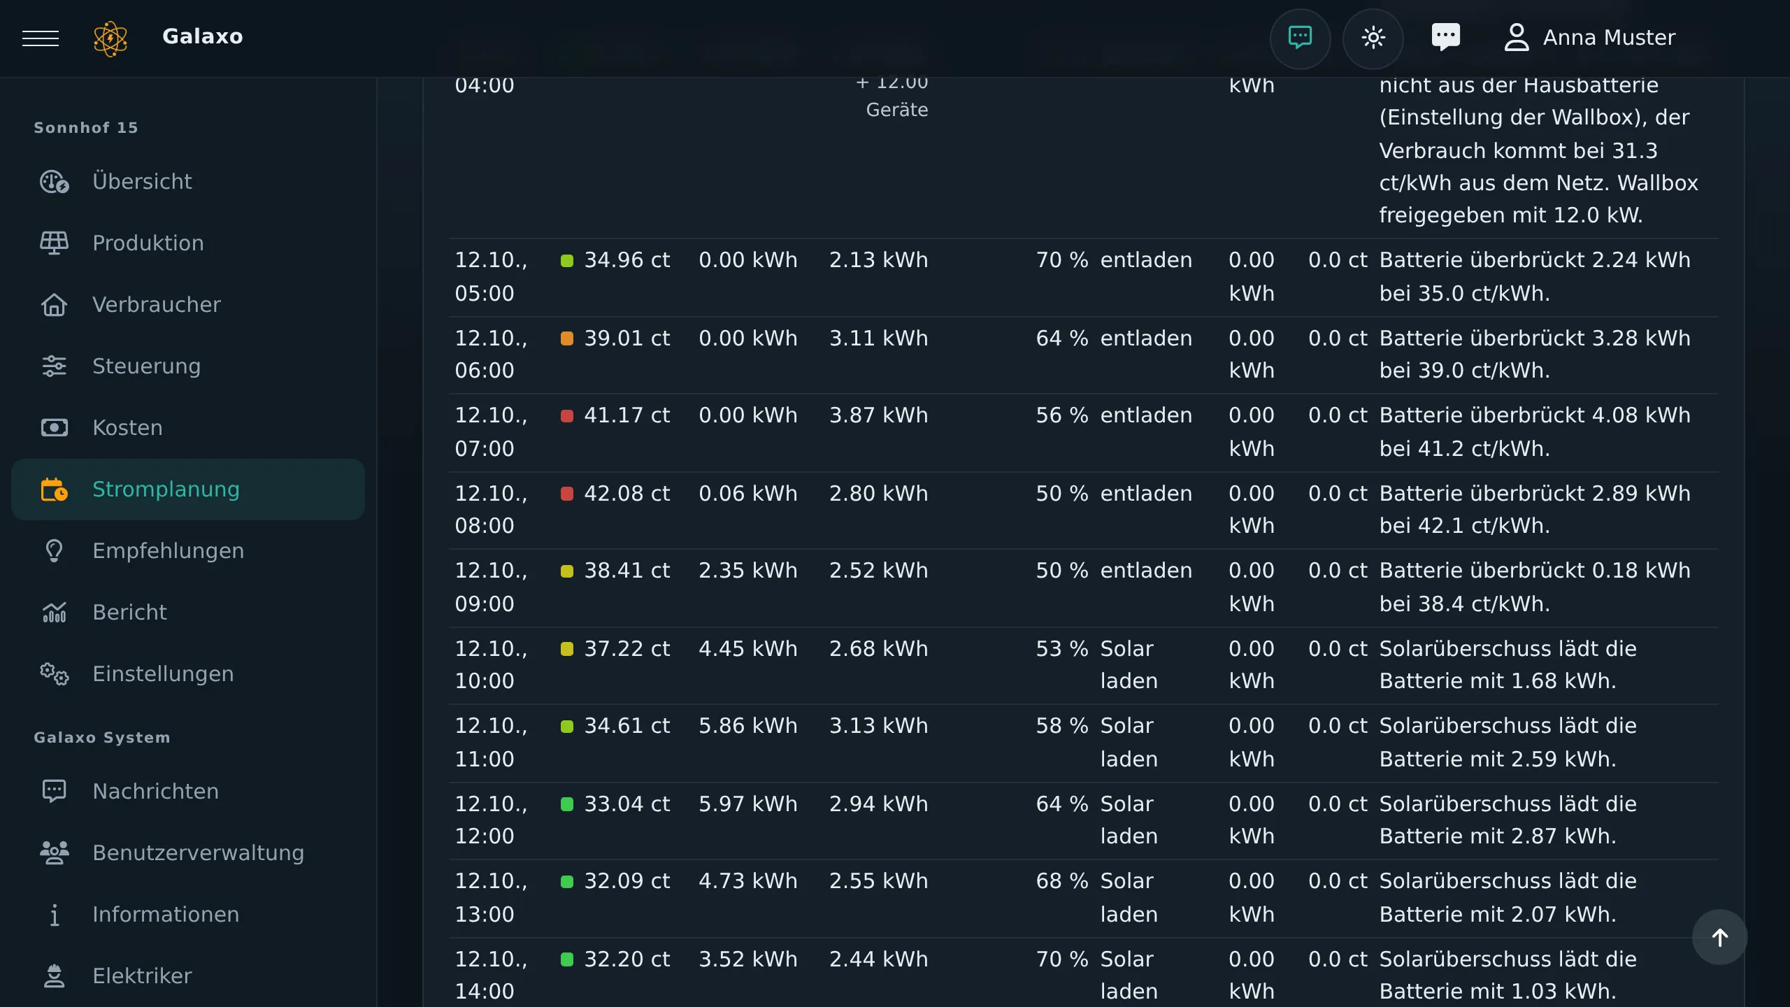This screenshot has width=1790, height=1007.
Task: Open Steuerung sliders icon
Action: pyautogui.click(x=54, y=366)
